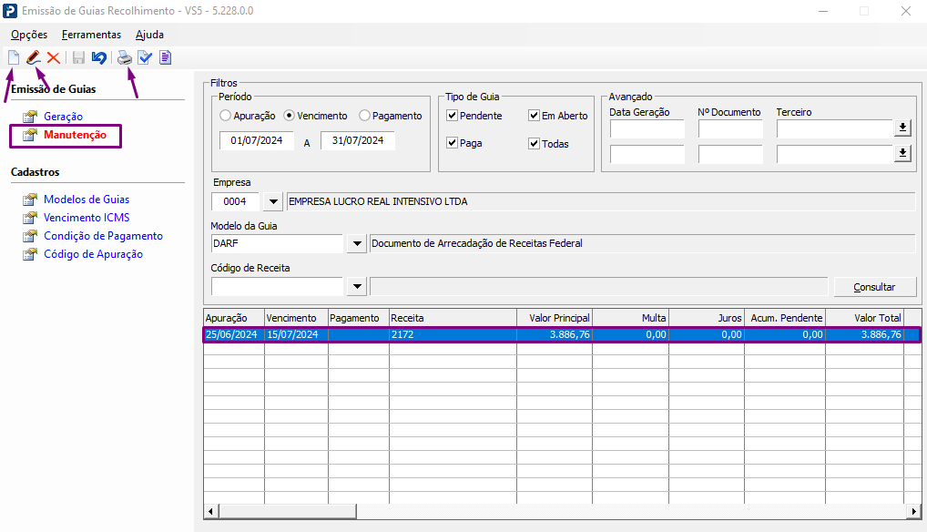The height and width of the screenshot is (532, 927).
Task: Click the icon beside Geração
Action: click(30, 117)
